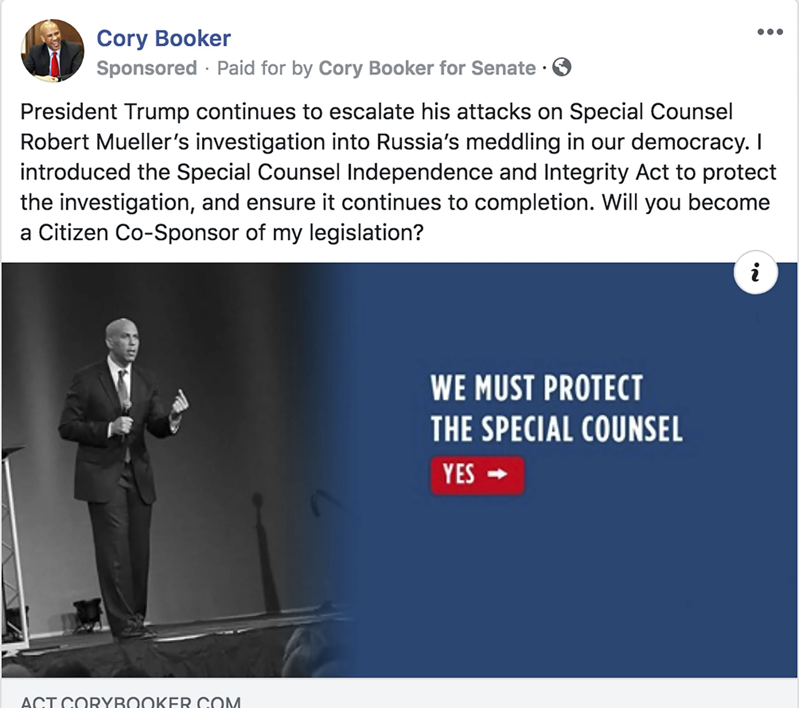The height and width of the screenshot is (708, 799).
Task: Open the three-dot post options menu
Action: pyautogui.click(x=770, y=32)
